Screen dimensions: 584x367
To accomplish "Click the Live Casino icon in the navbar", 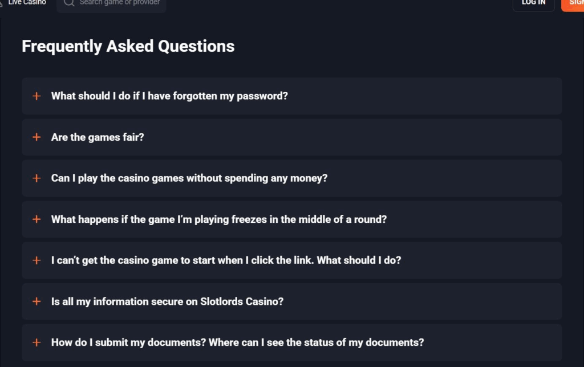I will (3, 2).
